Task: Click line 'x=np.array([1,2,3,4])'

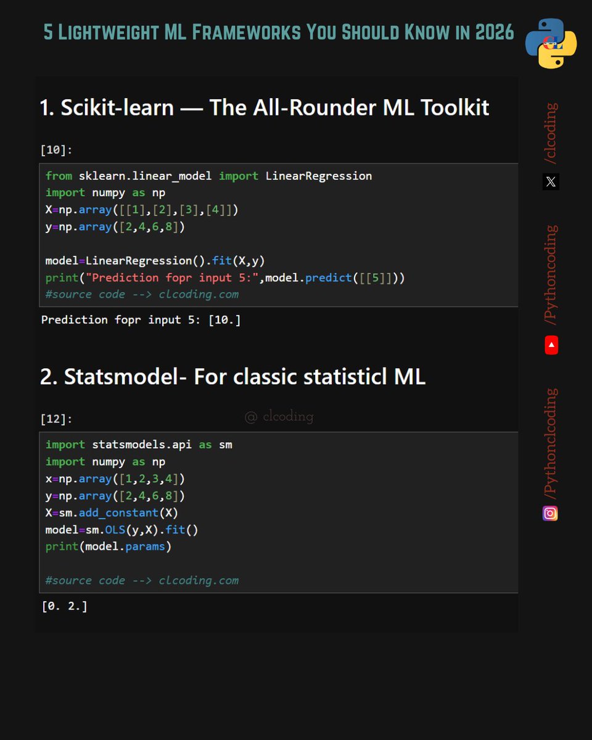Action: coord(115,479)
